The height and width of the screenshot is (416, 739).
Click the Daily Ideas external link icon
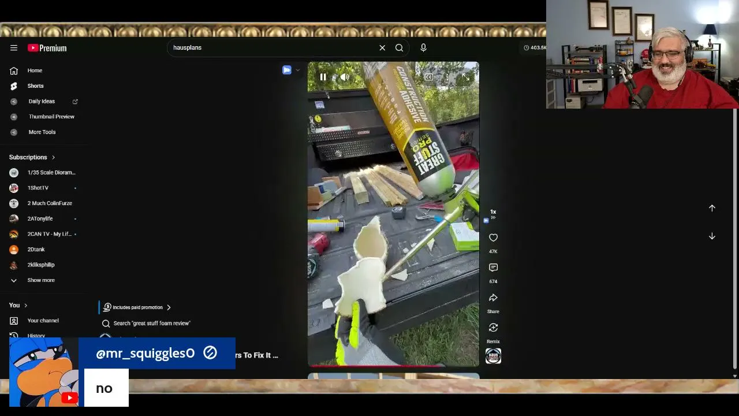(x=75, y=102)
